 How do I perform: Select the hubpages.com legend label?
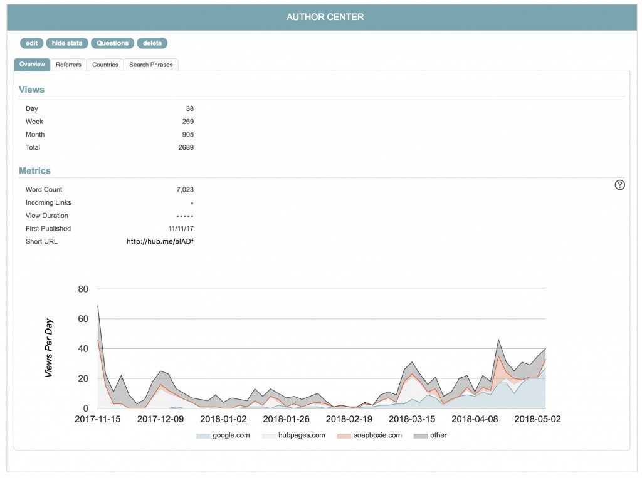click(x=302, y=435)
